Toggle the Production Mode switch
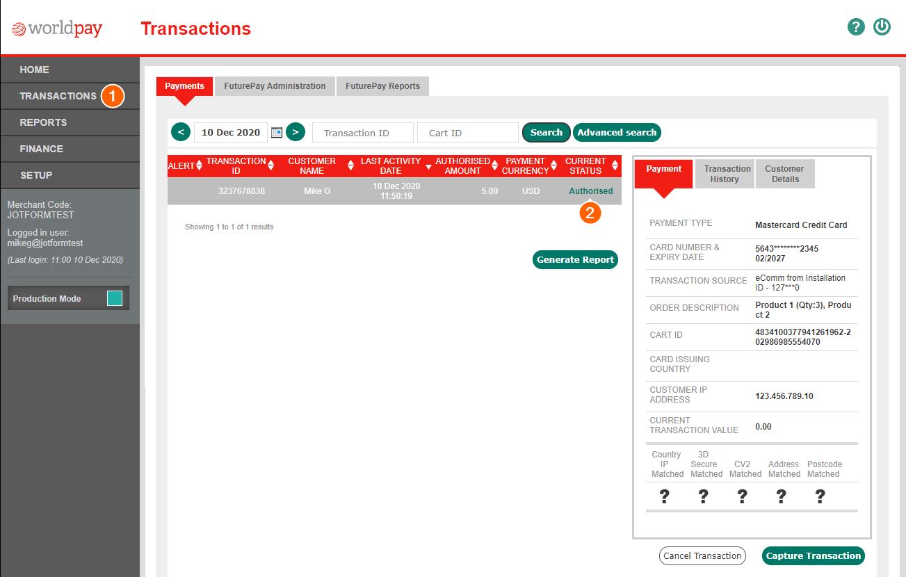The height and width of the screenshot is (577, 906). click(x=115, y=298)
